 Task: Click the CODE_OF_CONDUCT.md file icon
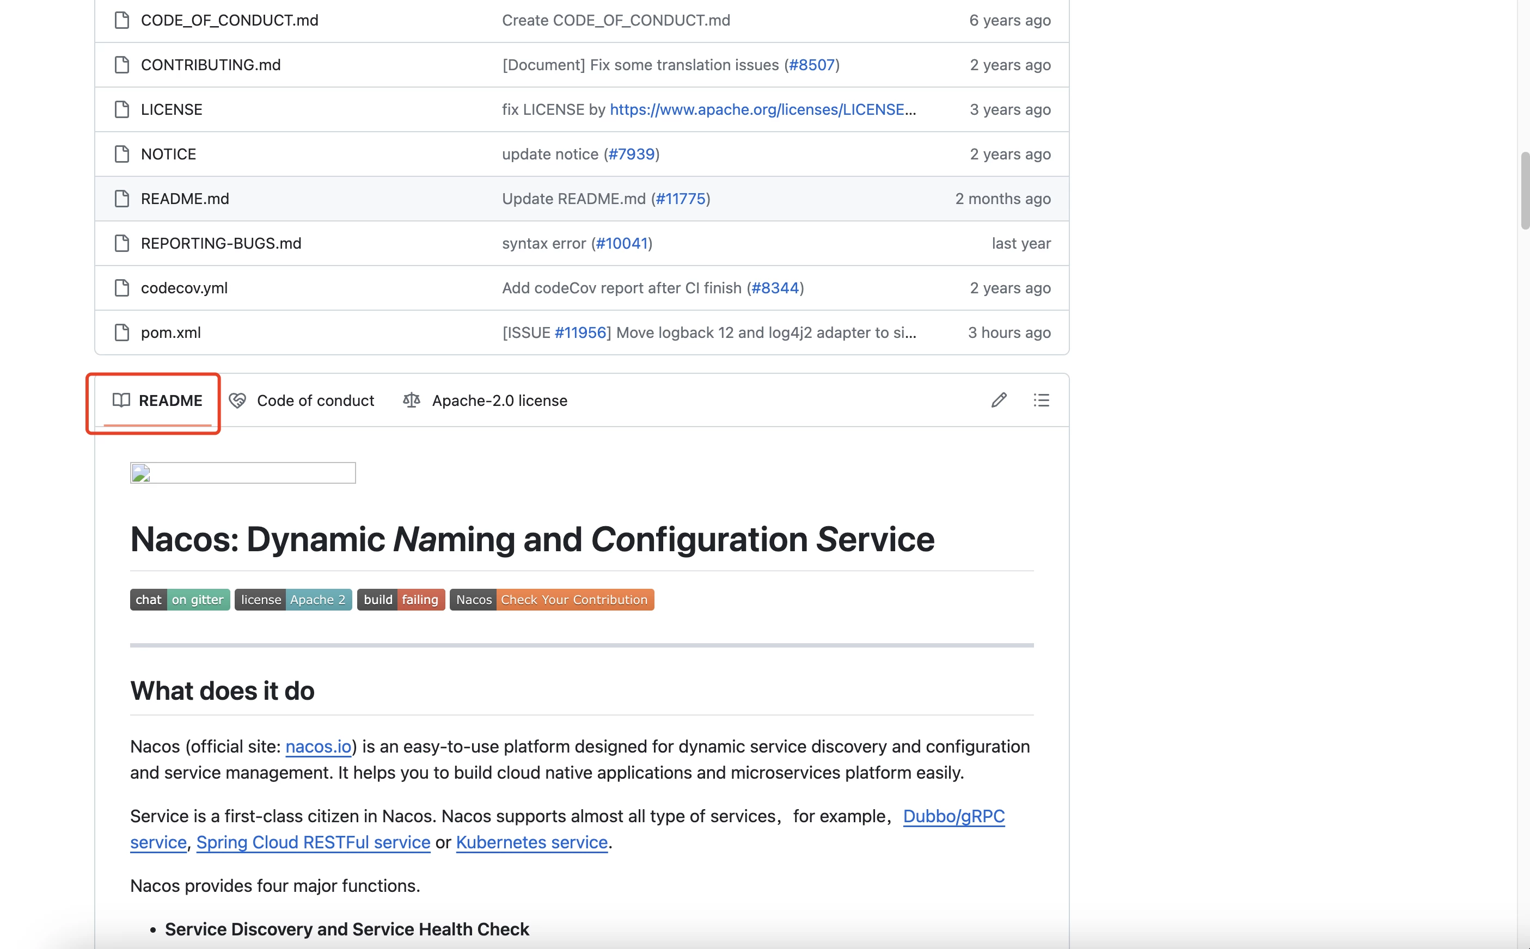click(x=123, y=20)
